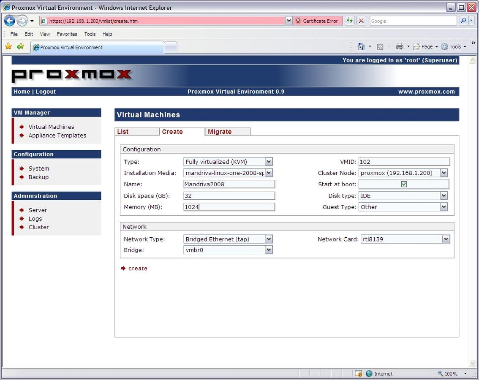This screenshot has width=479, height=380.
Task: Click the Google search box
Action: pos(413,21)
